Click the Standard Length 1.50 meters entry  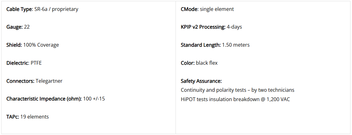click(x=215, y=45)
